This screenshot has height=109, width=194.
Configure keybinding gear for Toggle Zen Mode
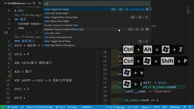pos(147,9)
